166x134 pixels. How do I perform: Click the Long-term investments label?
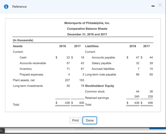coord(28,86)
